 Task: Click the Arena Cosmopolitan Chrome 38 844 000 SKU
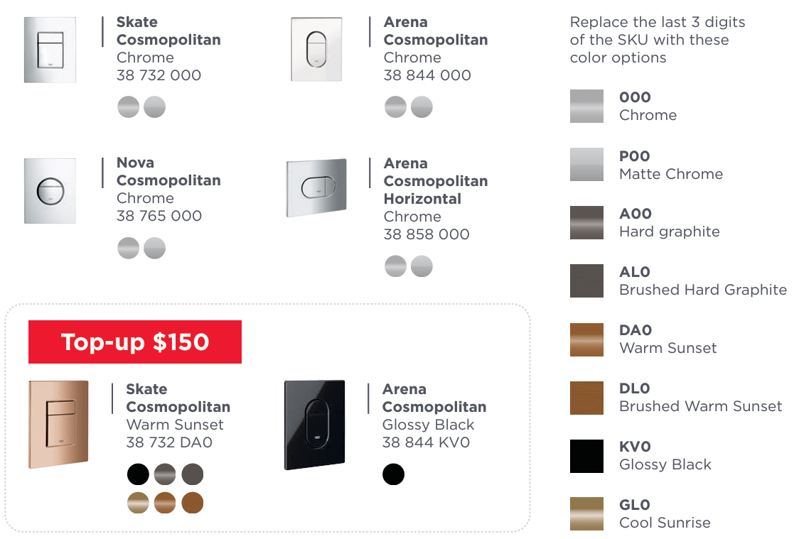427,75
